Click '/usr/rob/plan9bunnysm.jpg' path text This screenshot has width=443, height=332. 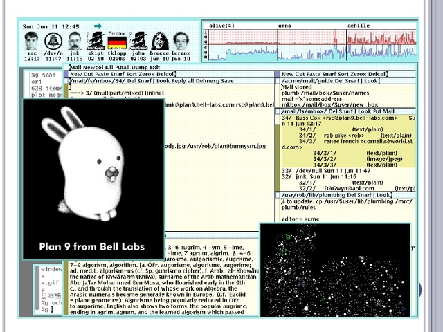click(x=226, y=146)
